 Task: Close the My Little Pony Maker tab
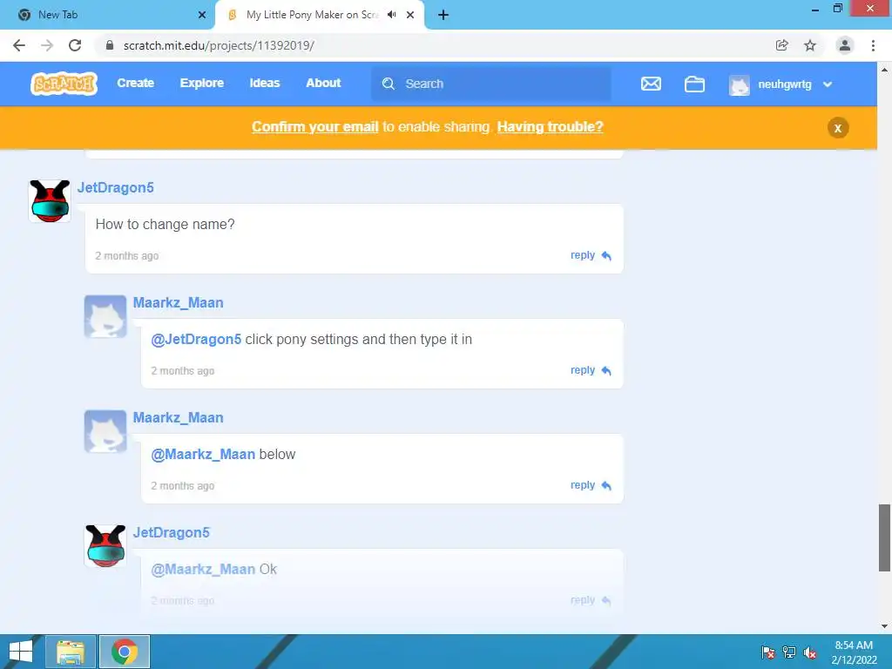[410, 15]
